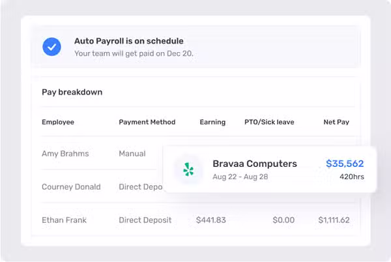
Task: Select the Employee column header
Action: pyautogui.click(x=58, y=122)
